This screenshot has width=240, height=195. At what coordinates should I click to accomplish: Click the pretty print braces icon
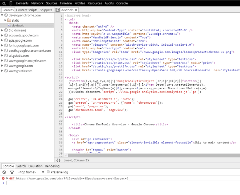point(58,160)
